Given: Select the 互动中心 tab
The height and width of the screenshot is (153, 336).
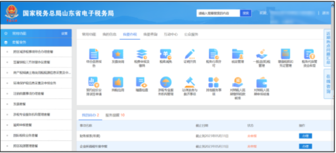Looking at the screenshot, I should [x=171, y=34].
